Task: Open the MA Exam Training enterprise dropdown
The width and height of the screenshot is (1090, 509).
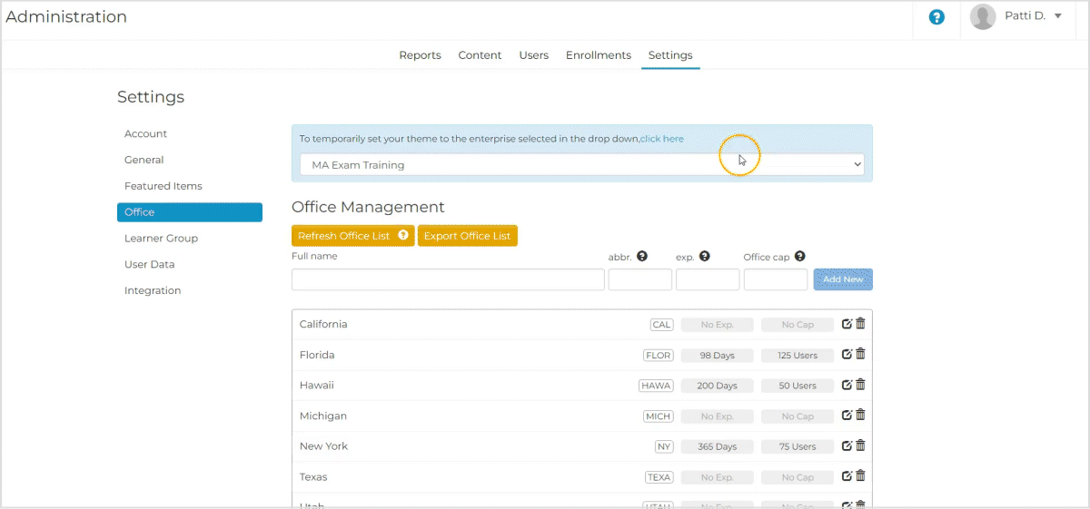Action: (581, 165)
